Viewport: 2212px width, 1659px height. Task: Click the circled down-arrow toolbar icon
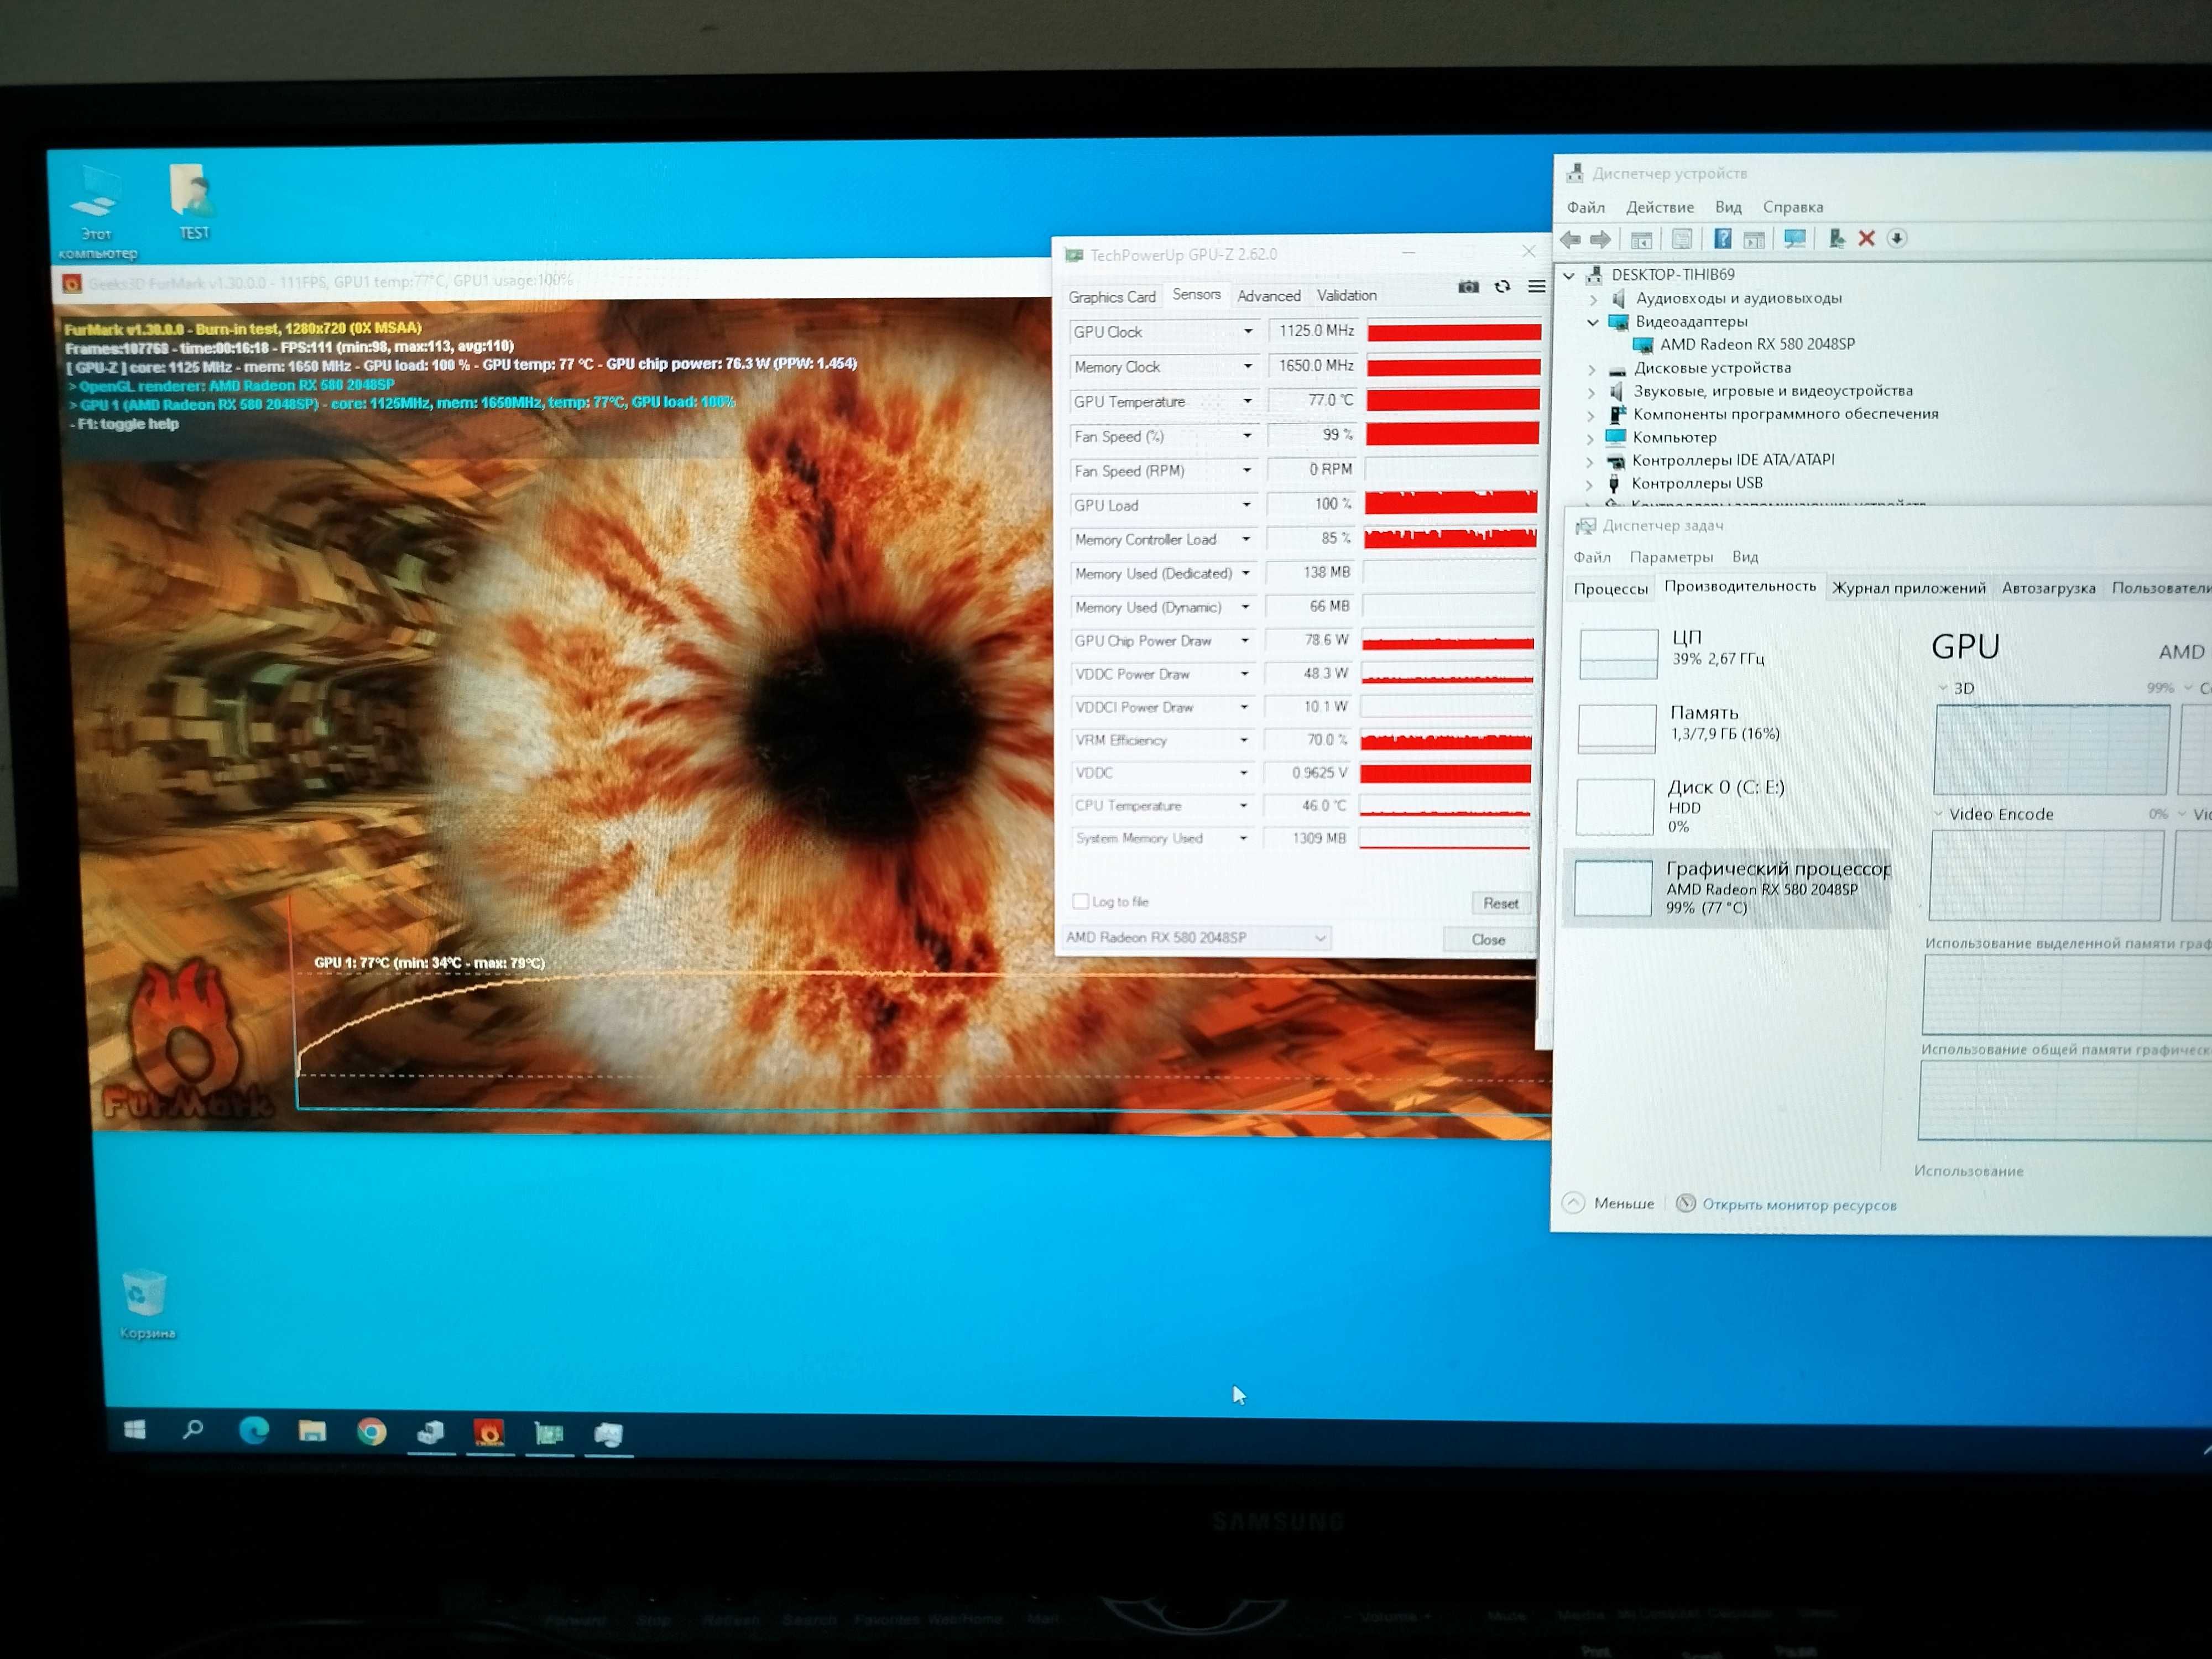[1897, 238]
